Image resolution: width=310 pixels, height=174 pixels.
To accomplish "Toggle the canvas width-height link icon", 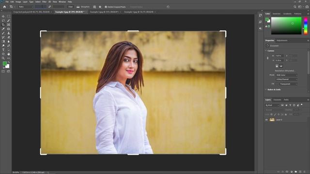I will click(x=267, y=58).
